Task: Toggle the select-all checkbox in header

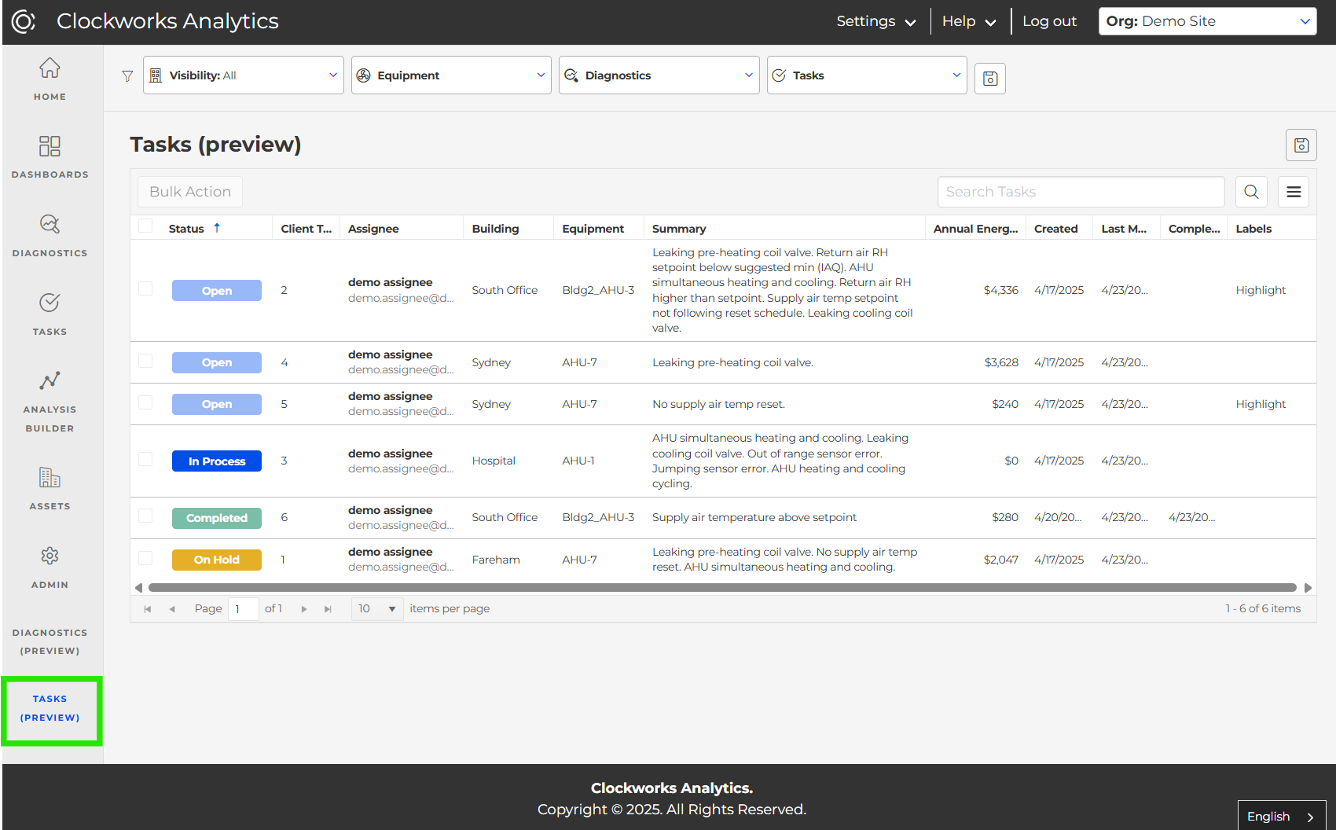Action: tap(145, 226)
